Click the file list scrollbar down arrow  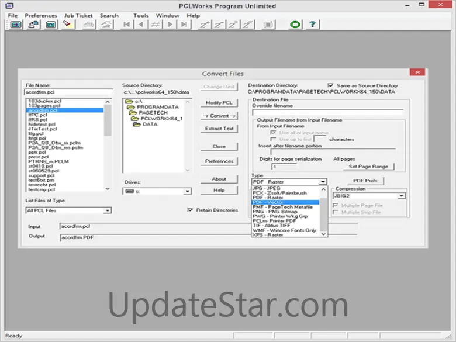[108, 189]
